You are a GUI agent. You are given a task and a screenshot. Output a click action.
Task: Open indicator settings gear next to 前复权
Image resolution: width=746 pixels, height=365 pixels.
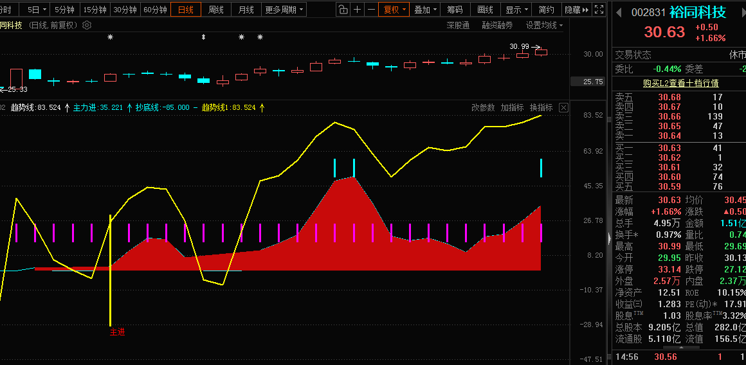[87, 25]
